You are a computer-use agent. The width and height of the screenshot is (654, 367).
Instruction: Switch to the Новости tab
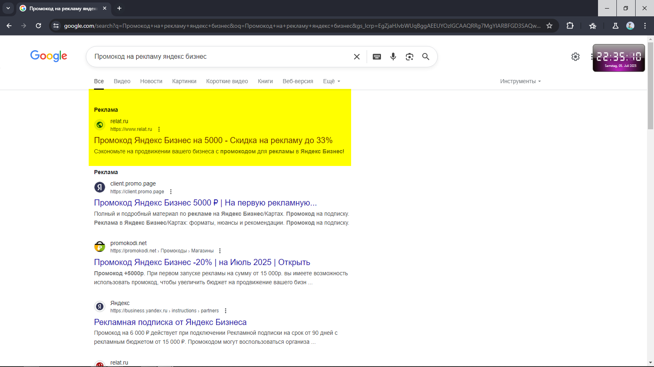(151, 81)
